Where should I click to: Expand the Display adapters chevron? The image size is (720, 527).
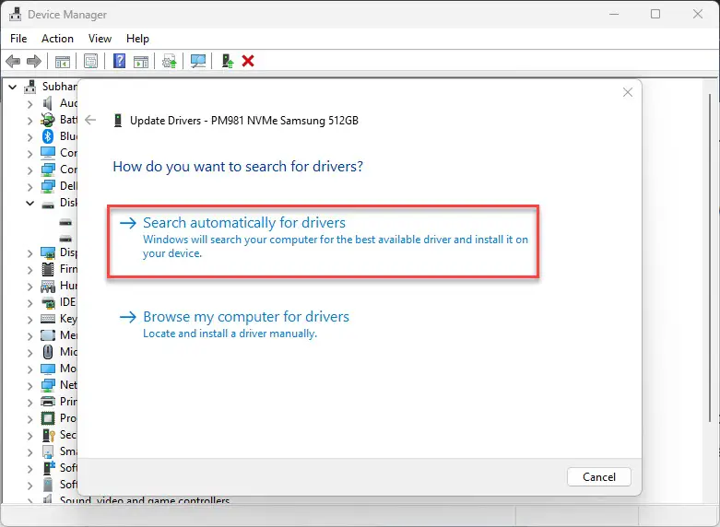[30, 253]
